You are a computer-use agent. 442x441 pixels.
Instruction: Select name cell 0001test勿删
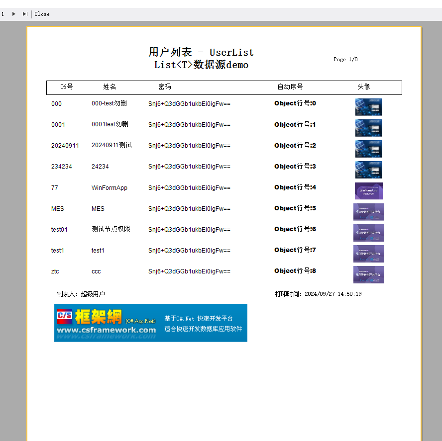[x=110, y=124]
